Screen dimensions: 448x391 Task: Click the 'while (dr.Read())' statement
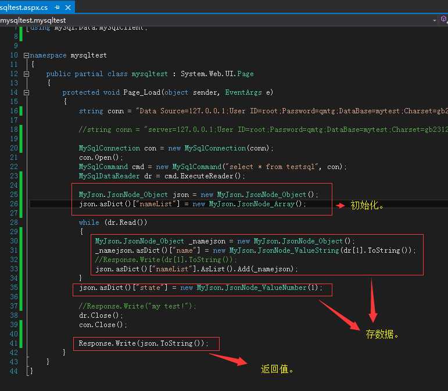(x=113, y=222)
